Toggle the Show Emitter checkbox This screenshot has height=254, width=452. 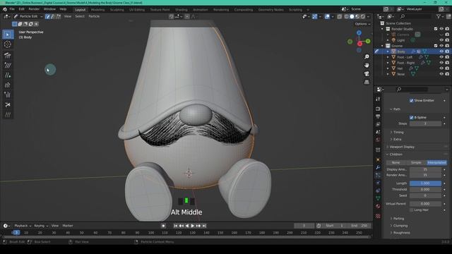(411, 100)
